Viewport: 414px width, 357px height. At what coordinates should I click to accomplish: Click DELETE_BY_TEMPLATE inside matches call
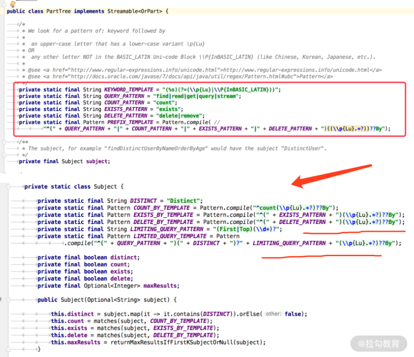click(183, 335)
